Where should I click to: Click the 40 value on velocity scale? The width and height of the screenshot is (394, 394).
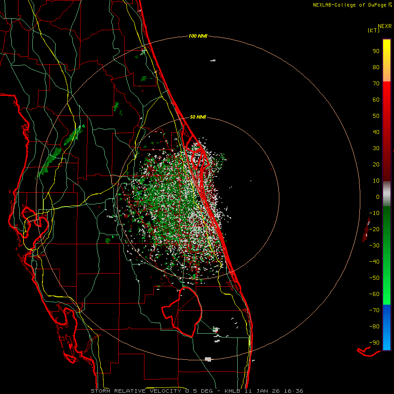pos(376,132)
